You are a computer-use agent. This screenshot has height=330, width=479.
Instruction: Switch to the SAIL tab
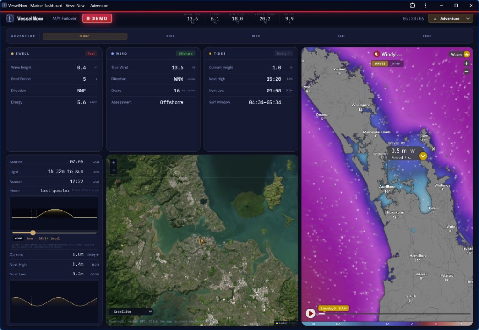coord(341,36)
